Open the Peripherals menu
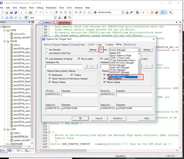This screenshot has height=159, width=184. click(51, 8)
